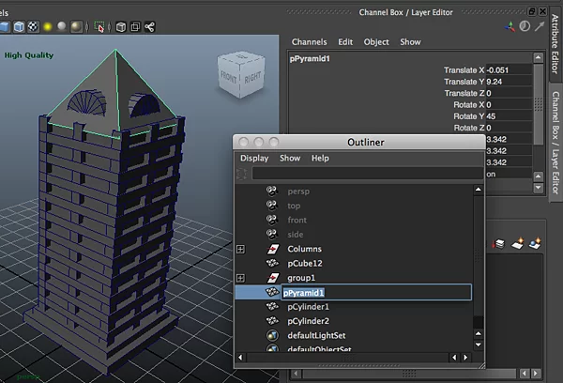
Task: Click the Columns group transform icon
Action: point(273,249)
